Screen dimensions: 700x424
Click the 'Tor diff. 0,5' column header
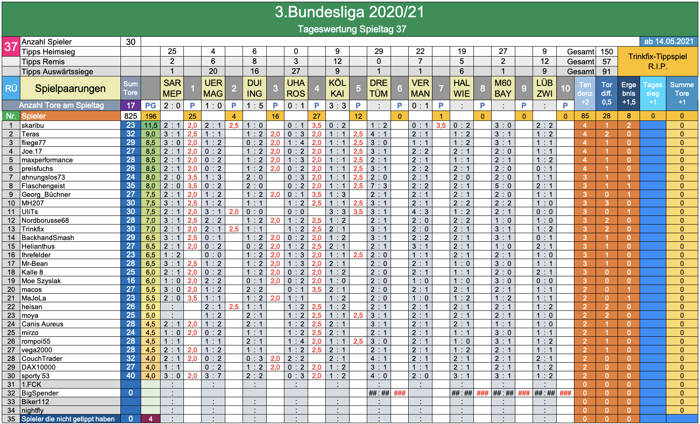point(607,93)
